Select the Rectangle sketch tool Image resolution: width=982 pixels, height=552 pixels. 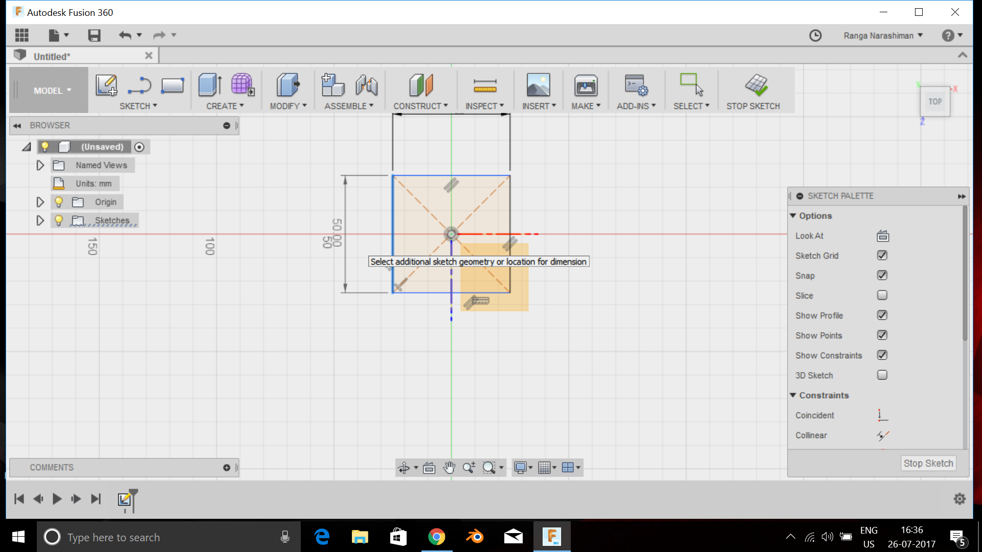coord(172,85)
